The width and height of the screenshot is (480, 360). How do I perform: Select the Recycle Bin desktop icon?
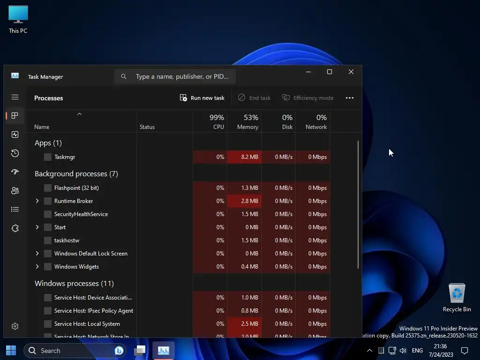pos(457,298)
